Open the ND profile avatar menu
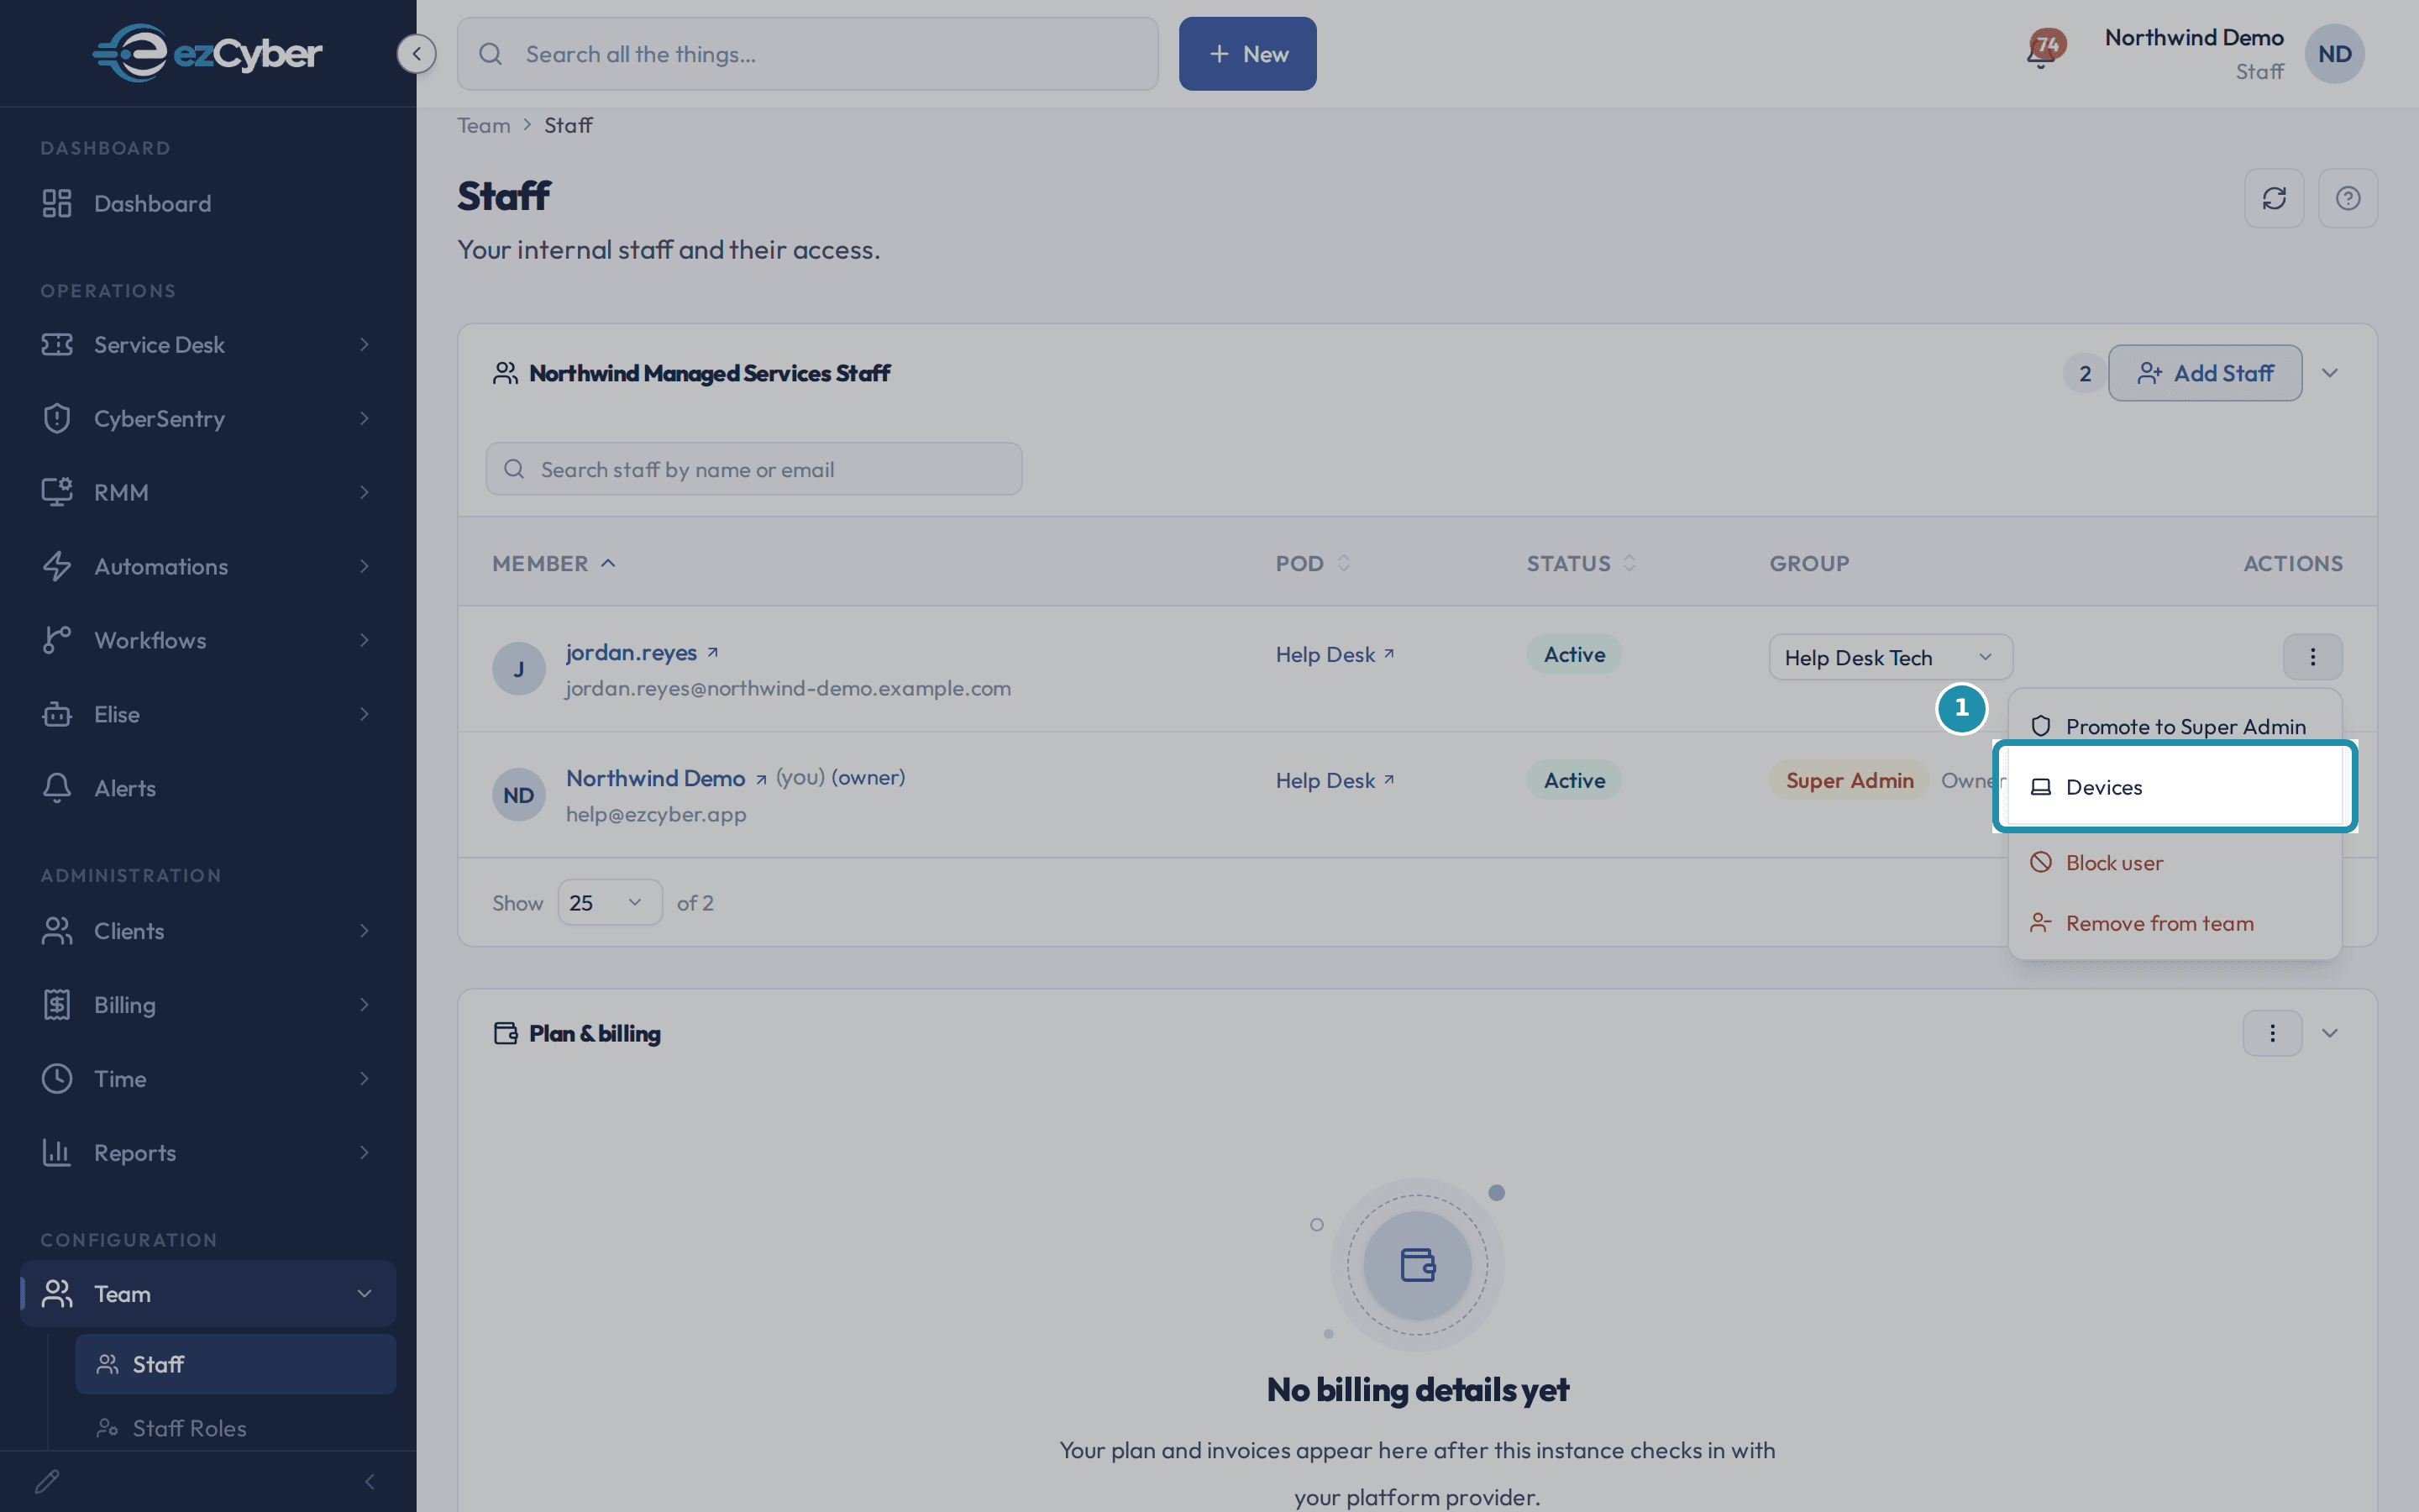Image resolution: width=2419 pixels, height=1512 pixels. (2334, 54)
